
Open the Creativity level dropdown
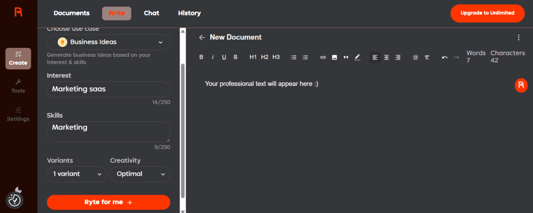coord(139,174)
